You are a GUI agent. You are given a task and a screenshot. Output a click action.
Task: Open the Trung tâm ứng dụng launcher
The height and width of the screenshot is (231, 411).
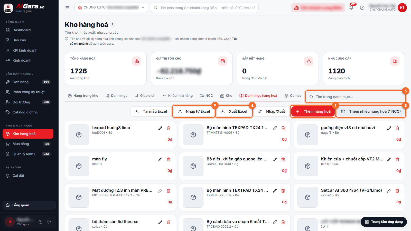coord(384,222)
